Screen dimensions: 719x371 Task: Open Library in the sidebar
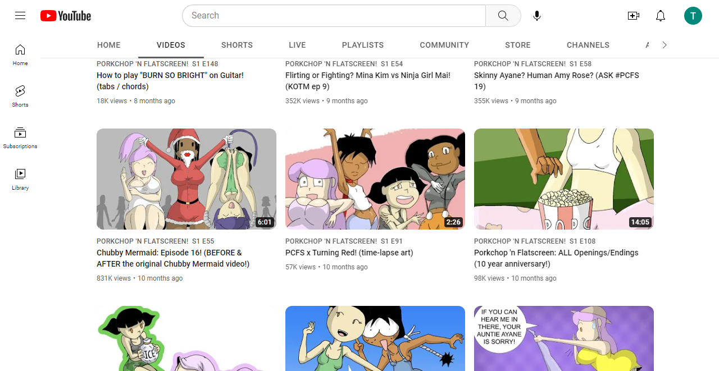click(x=20, y=180)
